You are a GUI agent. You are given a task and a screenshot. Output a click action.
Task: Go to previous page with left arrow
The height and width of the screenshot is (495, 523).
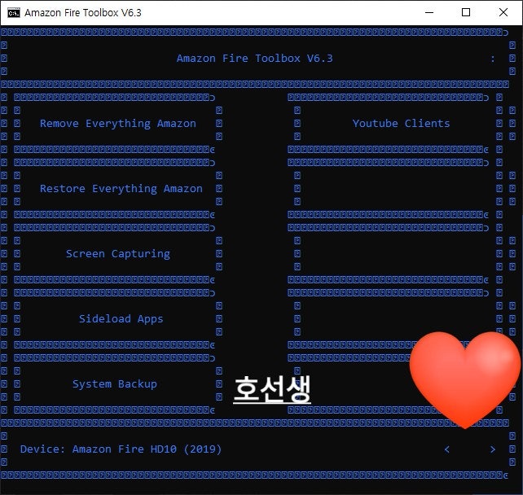[447, 449]
